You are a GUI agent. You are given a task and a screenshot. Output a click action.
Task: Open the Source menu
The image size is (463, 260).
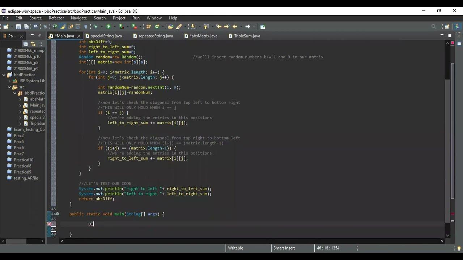tap(35, 18)
